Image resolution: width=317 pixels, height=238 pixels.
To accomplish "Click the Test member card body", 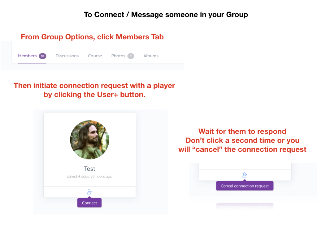I will pos(90,150).
